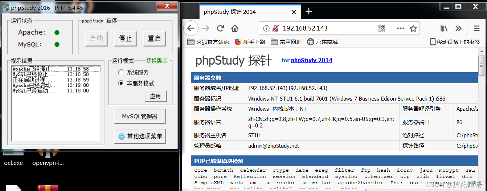
Task: Show site information icon in address bar
Action: point(266,28)
